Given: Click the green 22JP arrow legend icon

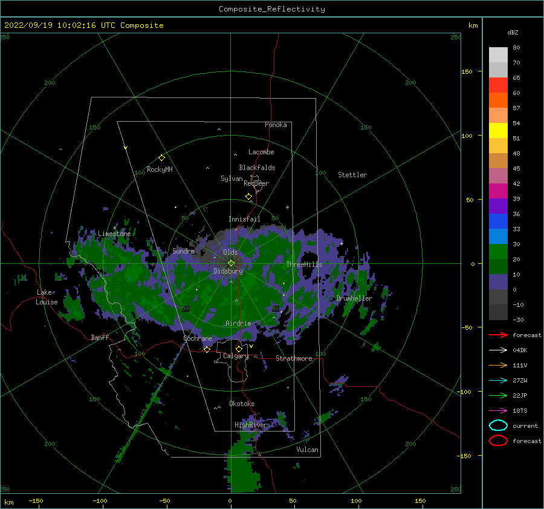Looking at the screenshot, I should (x=498, y=395).
